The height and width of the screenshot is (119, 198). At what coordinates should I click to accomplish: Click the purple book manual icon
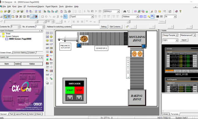176,11
